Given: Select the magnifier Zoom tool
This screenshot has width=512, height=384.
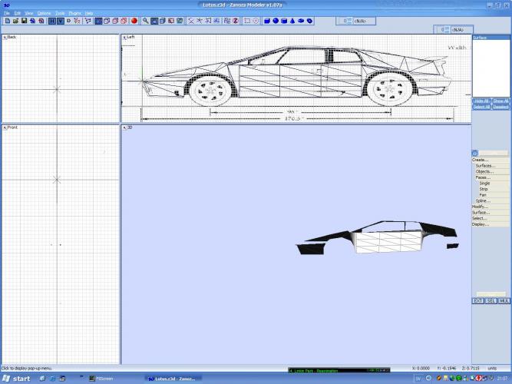Looking at the screenshot, I should (x=145, y=21).
